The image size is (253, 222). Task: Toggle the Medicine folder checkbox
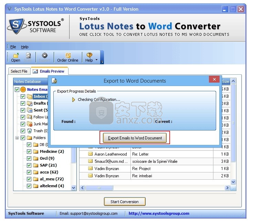29,152
